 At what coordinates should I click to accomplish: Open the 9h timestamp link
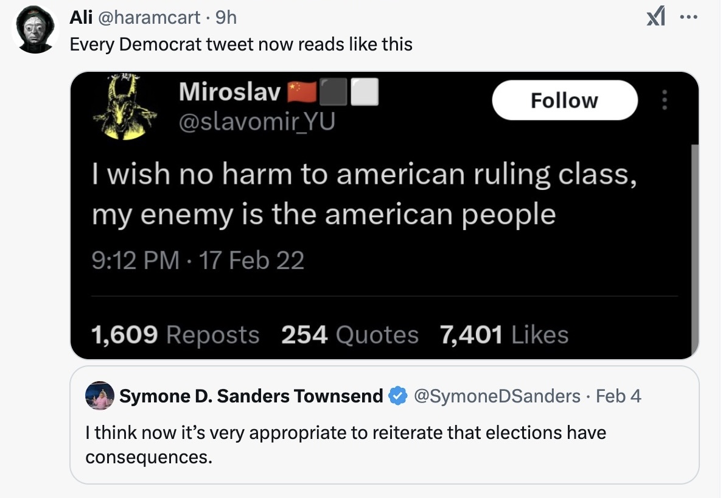226,18
